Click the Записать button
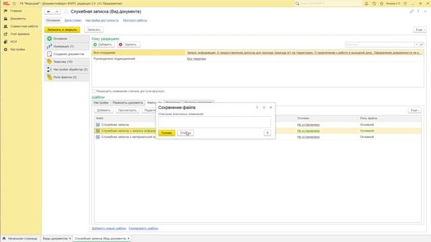The width and height of the screenshot is (431, 242). tap(94, 30)
